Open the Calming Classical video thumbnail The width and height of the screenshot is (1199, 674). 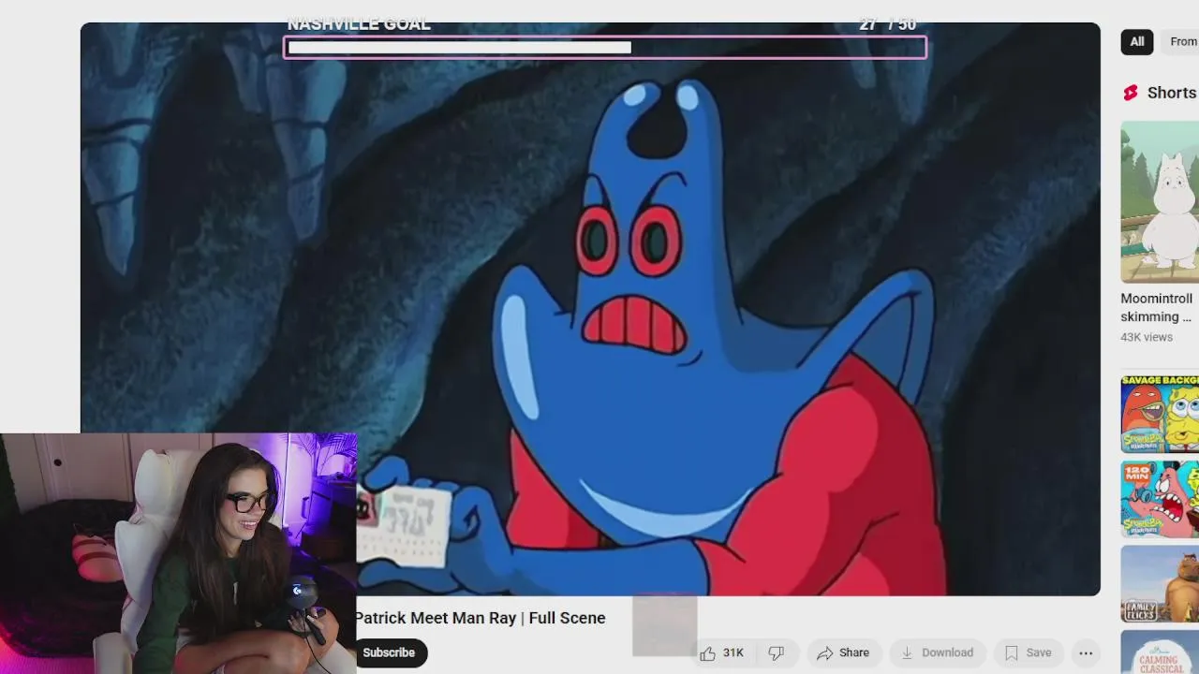pos(1160,652)
